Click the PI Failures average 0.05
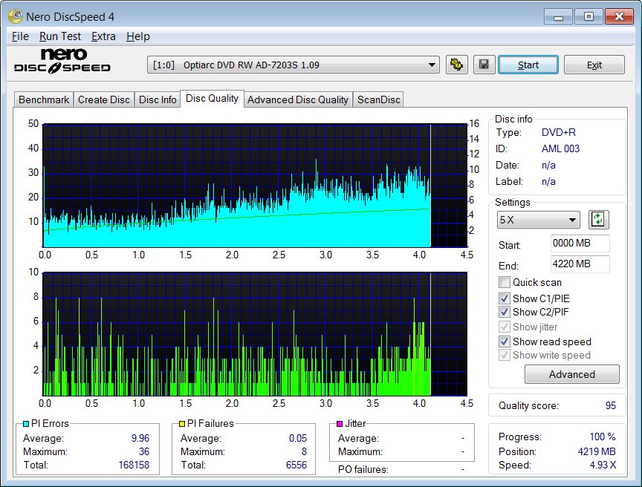 298,438
